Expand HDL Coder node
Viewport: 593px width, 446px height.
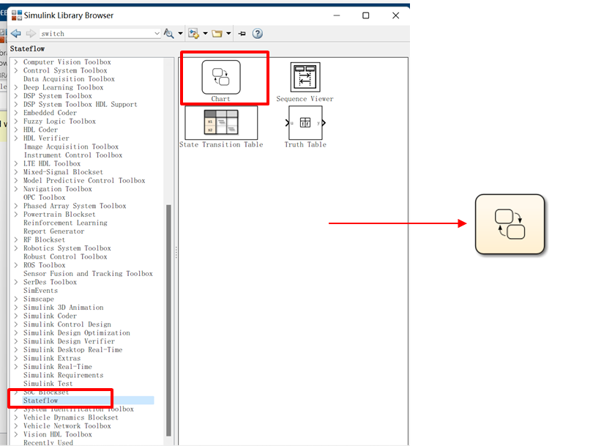16,130
